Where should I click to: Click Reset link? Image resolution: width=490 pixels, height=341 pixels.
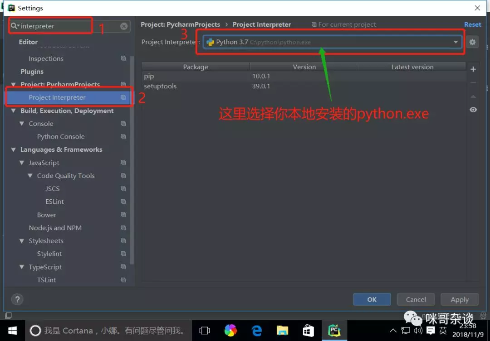pos(472,24)
